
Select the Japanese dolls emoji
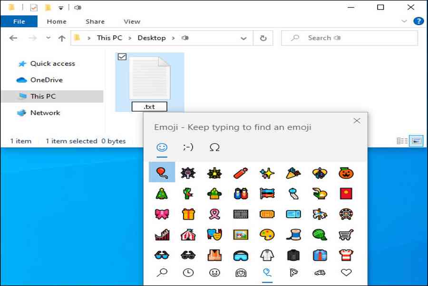pos(241,194)
